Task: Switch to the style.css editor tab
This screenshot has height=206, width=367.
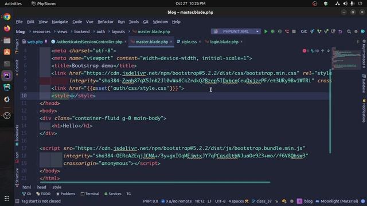Action: pos(189,42)
